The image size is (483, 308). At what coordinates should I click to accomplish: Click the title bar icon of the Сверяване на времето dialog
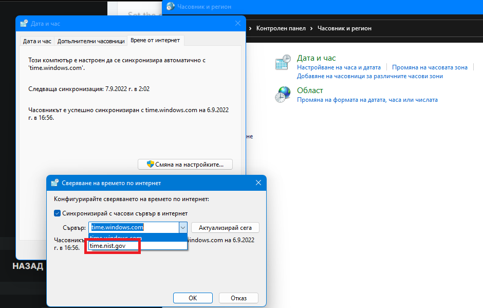55,183
